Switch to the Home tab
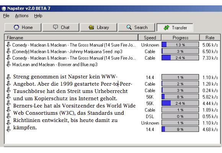 pos(23,27)
